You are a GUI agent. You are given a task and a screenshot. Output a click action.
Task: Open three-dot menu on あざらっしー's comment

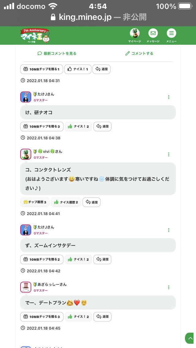point(169,287)
